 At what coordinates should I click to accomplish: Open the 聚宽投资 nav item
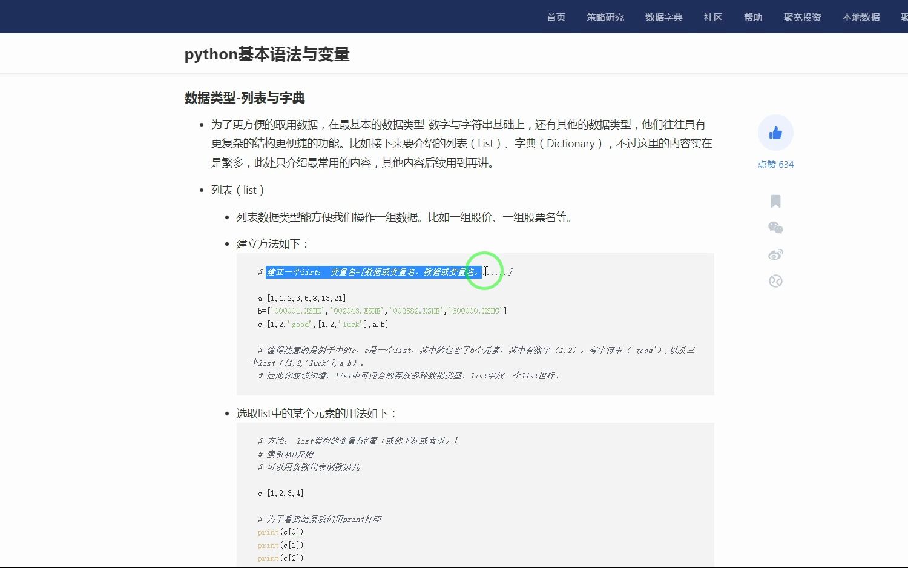(802, 17)
